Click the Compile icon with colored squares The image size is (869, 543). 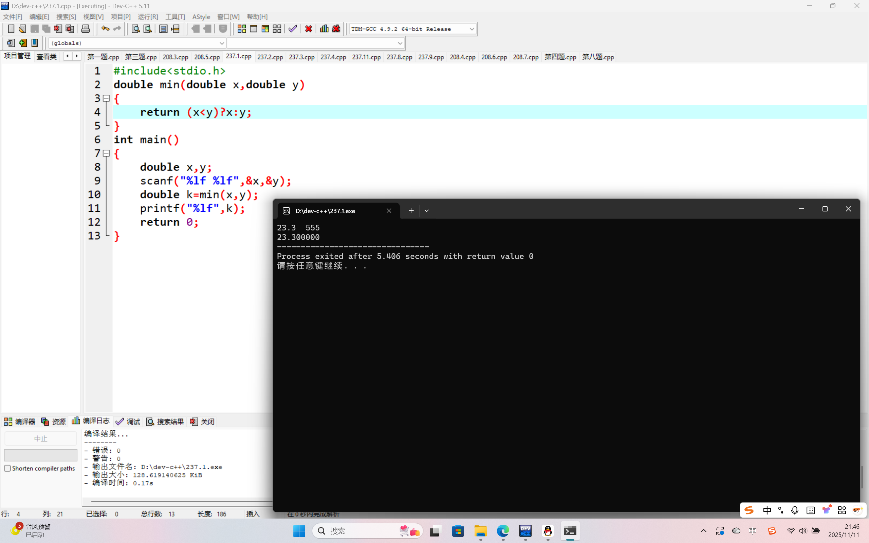tap(242, 29)
